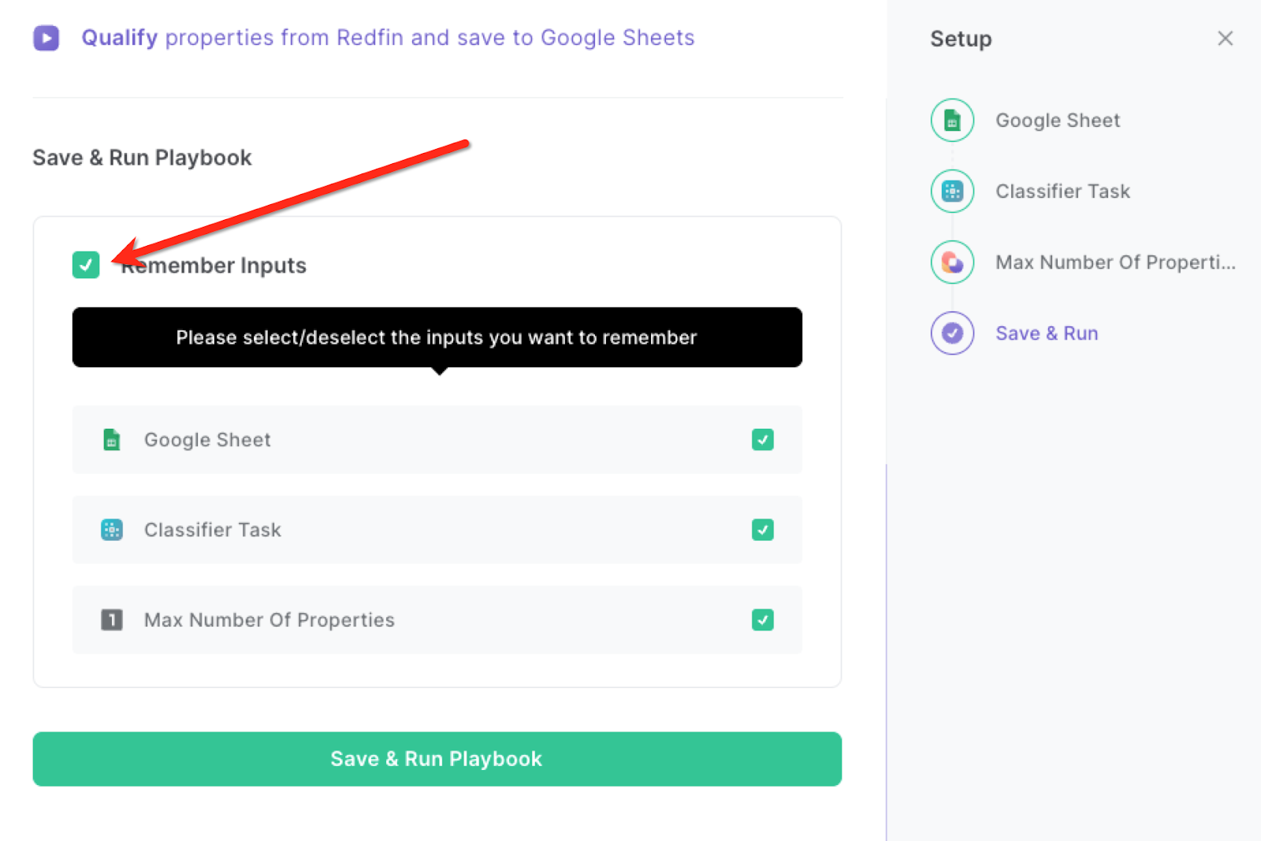1261x841 pixels.
Task: Click the Classifier Task step icon in Setup
Action: coord(952,192)
